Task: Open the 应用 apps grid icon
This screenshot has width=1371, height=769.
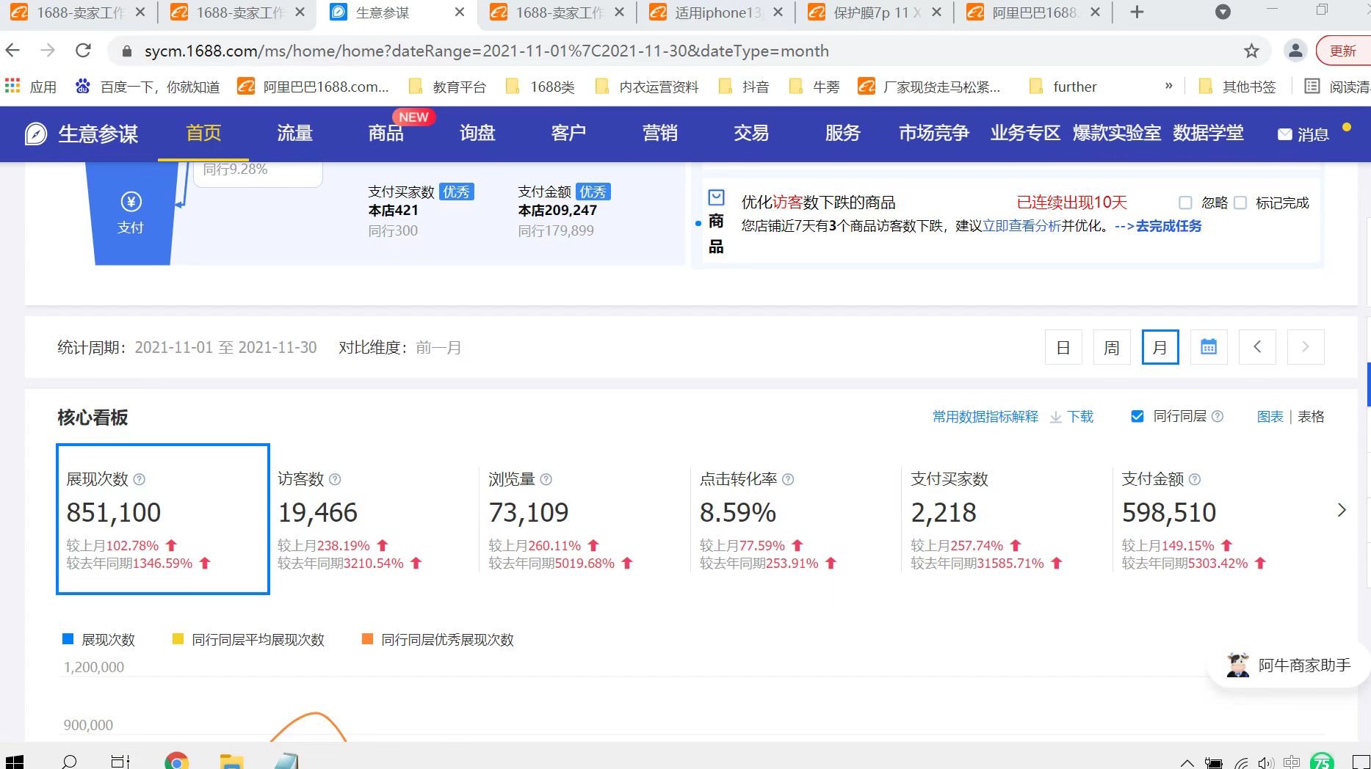Action: pyautogui.click(x=12, y=87)
